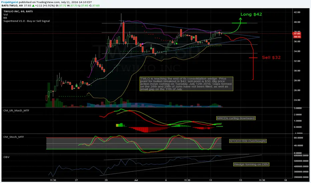Click the Wedge forming on OBV note
Viewport: 311px width, 183px height.
tap(251, 164)
